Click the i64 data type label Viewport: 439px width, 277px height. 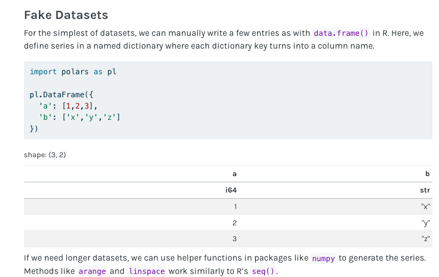231,190
